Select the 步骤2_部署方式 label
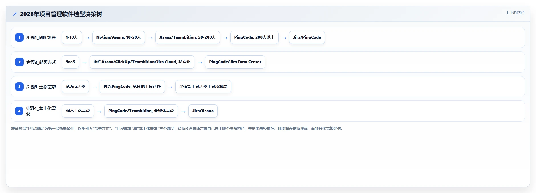536x193 pixels. pyautogui.click(x=41, y=62)
